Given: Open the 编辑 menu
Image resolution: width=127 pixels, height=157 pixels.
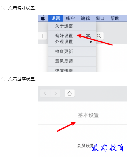Looking at the screenshot, I should [85, 18].
